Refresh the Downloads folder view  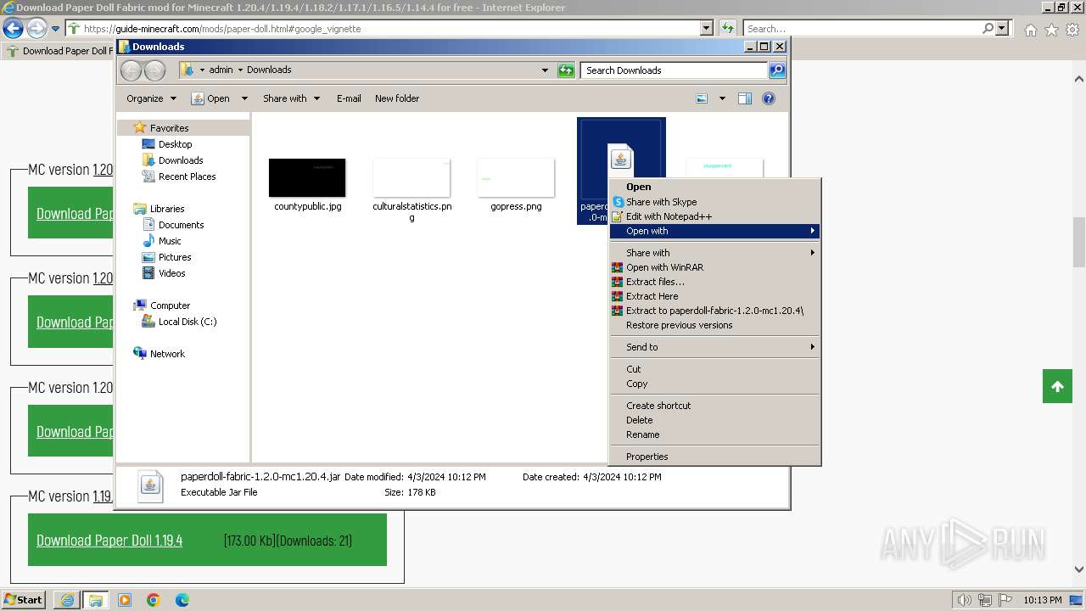tap(566, 70)
